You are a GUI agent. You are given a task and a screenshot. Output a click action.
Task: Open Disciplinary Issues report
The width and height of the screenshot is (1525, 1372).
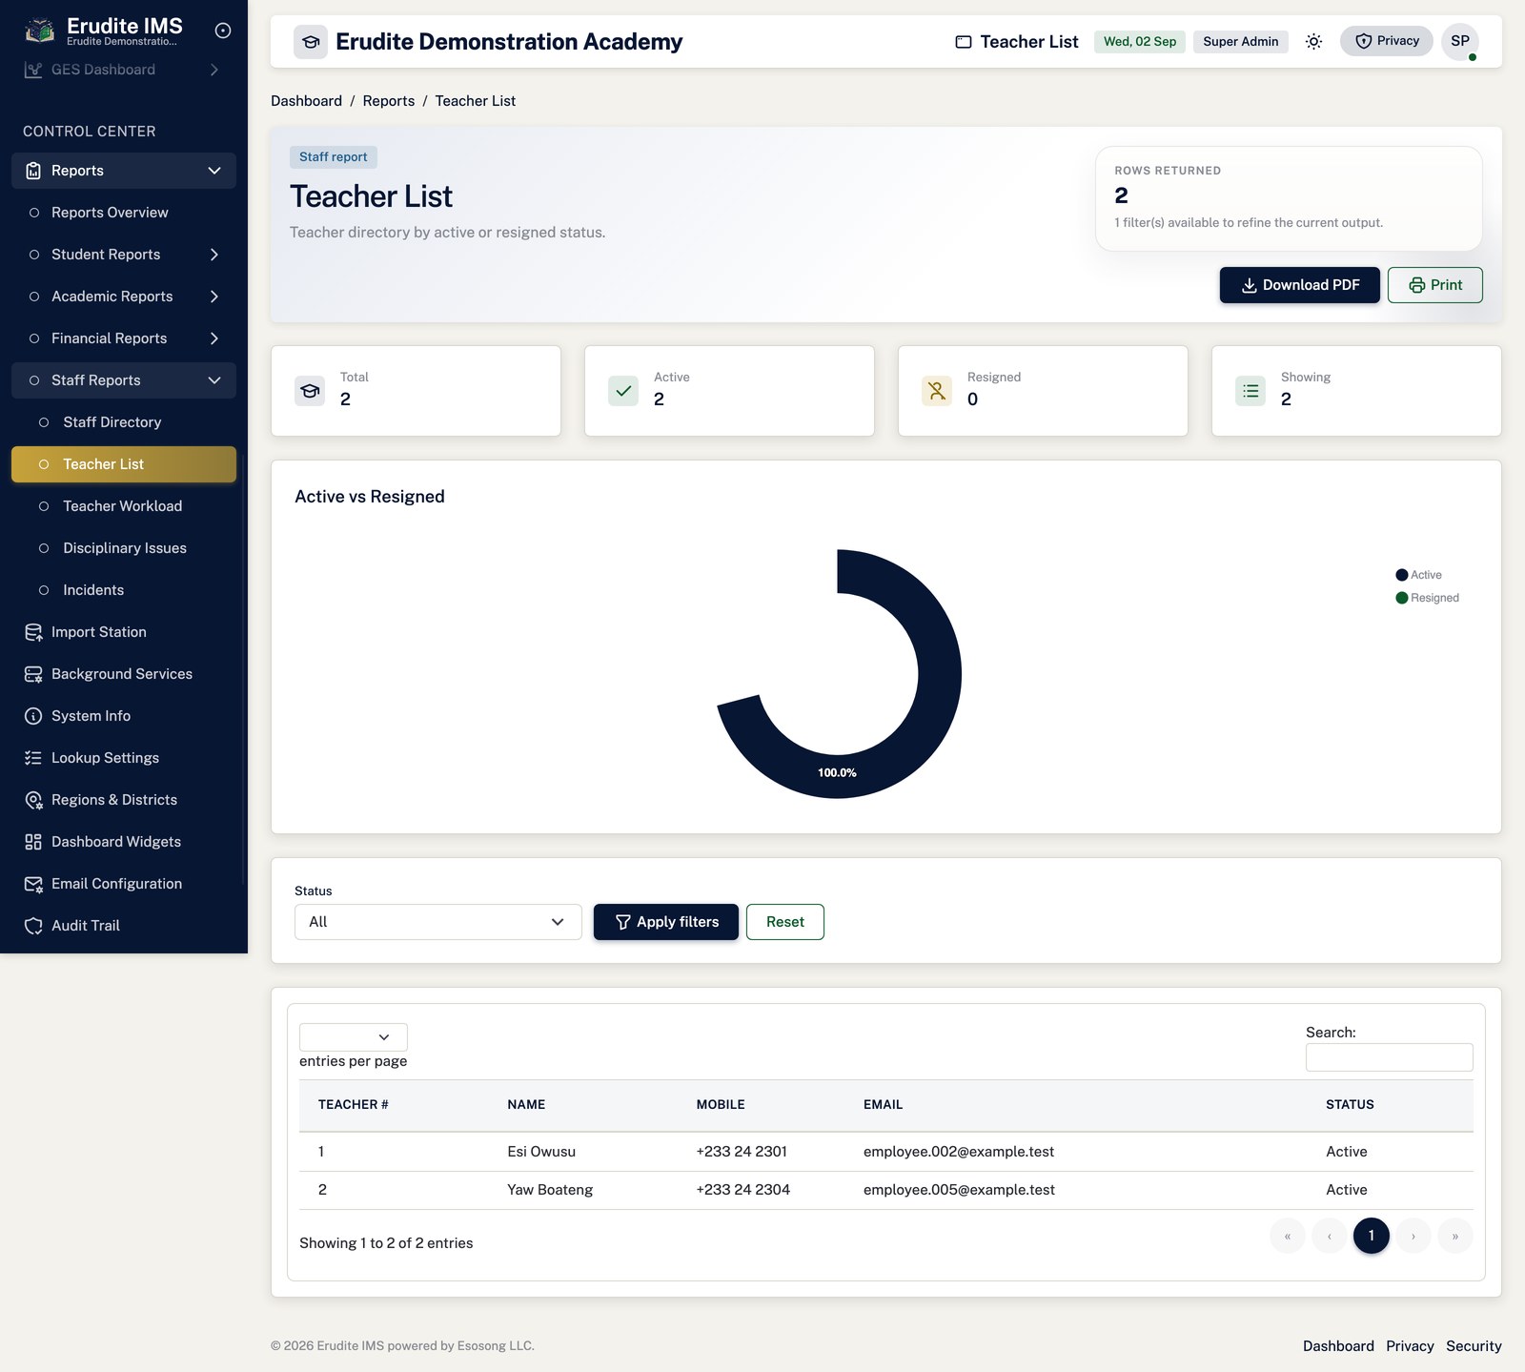tap(124, 548)
